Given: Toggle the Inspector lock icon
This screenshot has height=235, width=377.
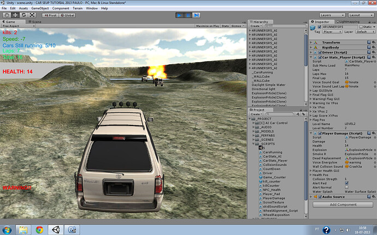Looking at the screenshot, I should 369,22.
